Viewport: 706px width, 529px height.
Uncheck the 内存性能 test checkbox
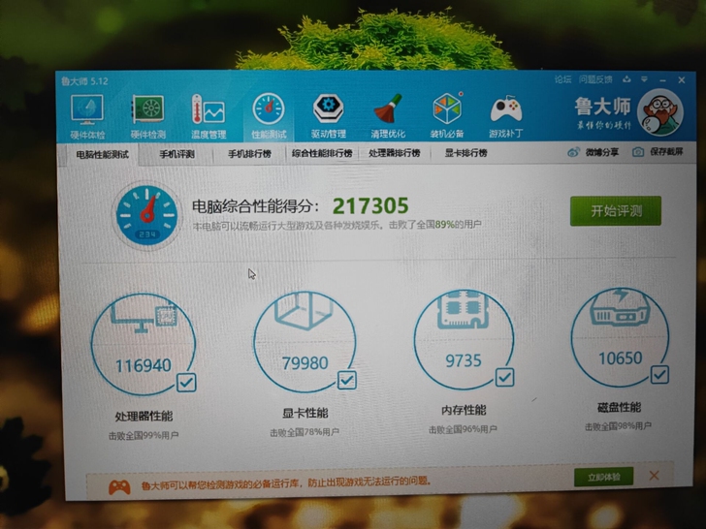click(x=504, y=377)
